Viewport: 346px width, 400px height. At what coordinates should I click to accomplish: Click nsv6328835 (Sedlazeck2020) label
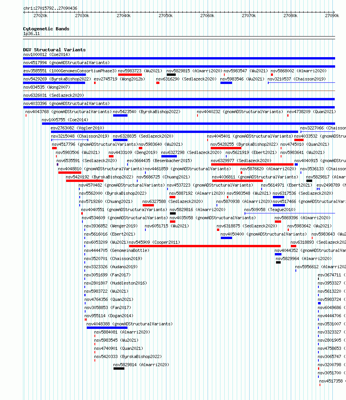pos(143,136)
